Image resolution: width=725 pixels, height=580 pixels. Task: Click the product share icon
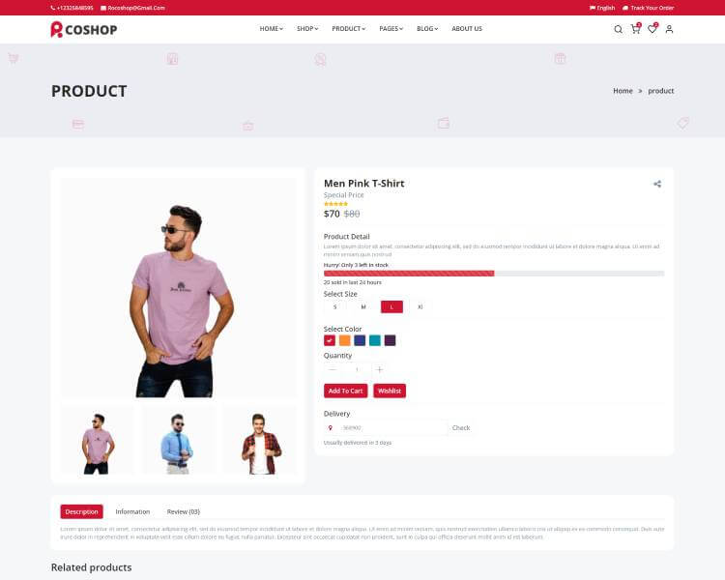point(657,184)
